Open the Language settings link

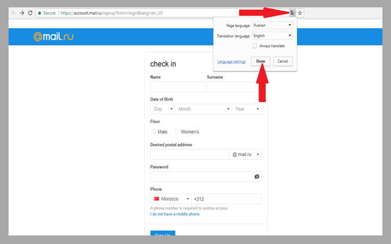(x=231, y=62)
